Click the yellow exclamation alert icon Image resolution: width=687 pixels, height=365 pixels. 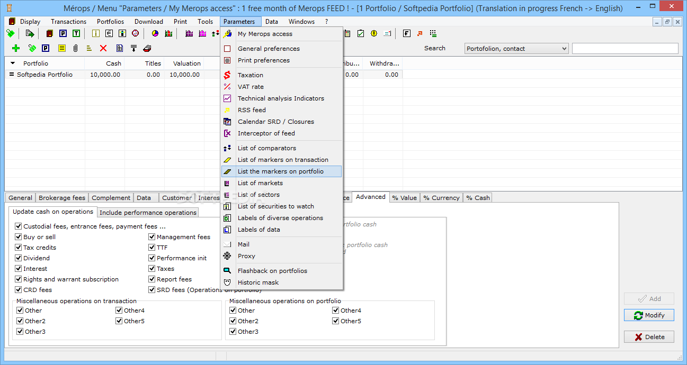(374, 33)
